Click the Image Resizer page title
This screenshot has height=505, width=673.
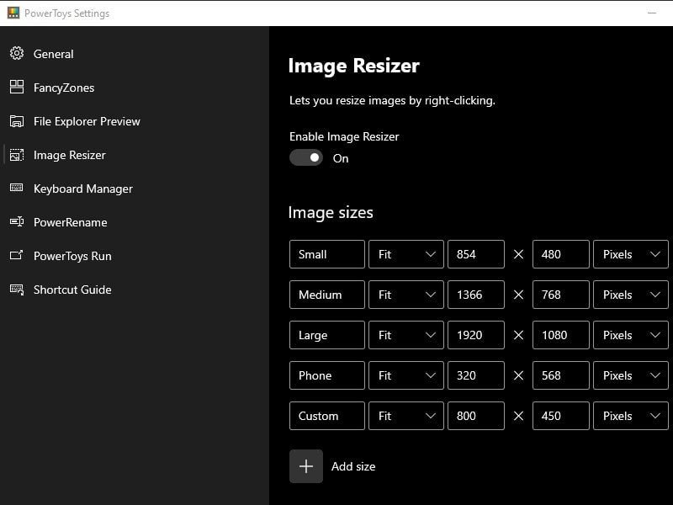(x=353, y=66)
